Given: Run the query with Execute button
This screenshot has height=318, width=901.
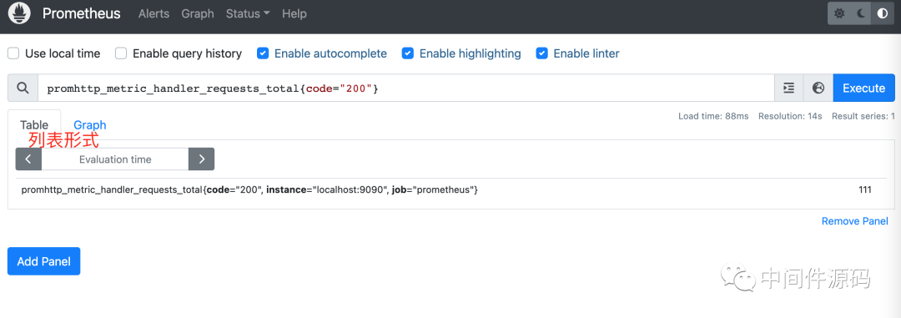Looking at the screenshot, I should click(x=863, y=88).
